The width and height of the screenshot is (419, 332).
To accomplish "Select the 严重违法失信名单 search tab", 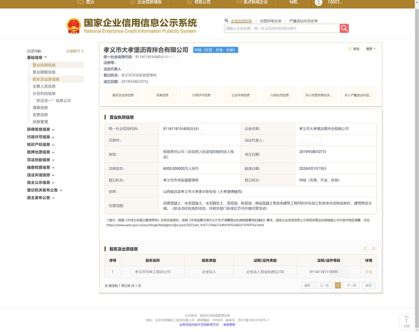I will (x=303, y=21).
